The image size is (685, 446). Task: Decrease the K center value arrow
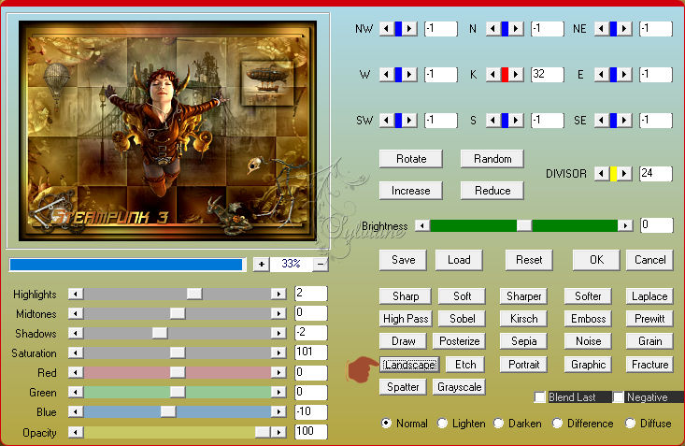click(x=492, y=75)
